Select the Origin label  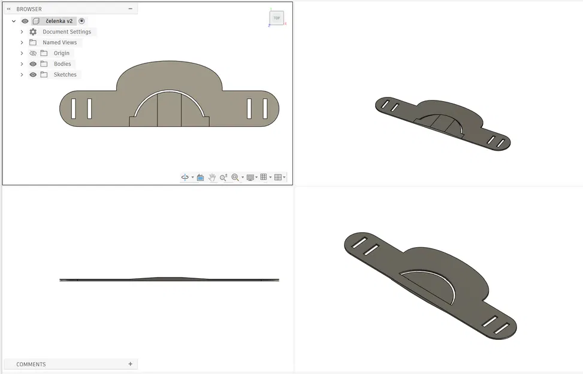point(62,53)
